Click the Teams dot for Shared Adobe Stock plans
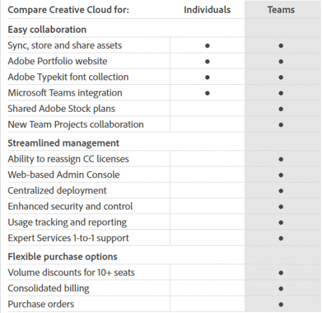The width and height of the screenshot is (322, 313). [281, 109]
